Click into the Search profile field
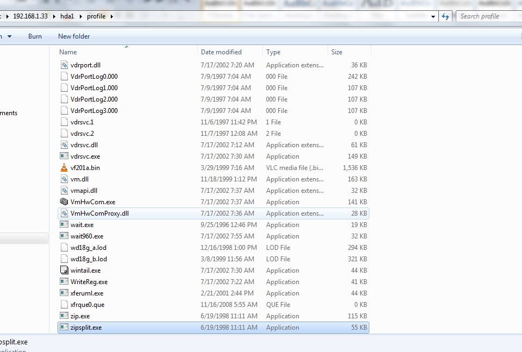The image size is (522, 352). [x=486, y=16]
